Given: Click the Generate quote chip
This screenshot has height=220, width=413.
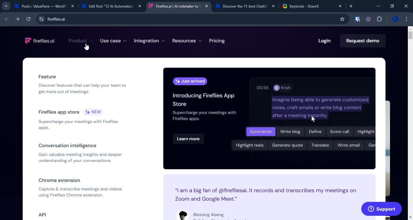Looking at the screenshot, I should (x=288, y=145).
